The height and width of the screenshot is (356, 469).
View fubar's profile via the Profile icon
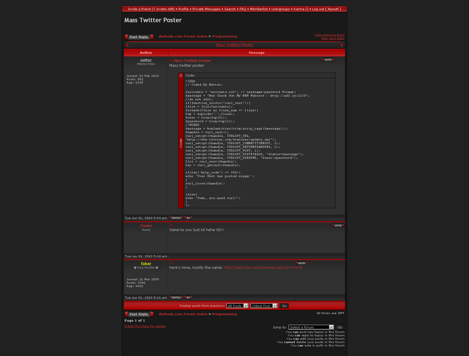(x=176, y=297)
